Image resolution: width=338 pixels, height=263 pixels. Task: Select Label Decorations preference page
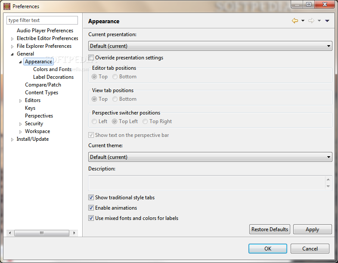pyautogui.click(x=53, y=77)
